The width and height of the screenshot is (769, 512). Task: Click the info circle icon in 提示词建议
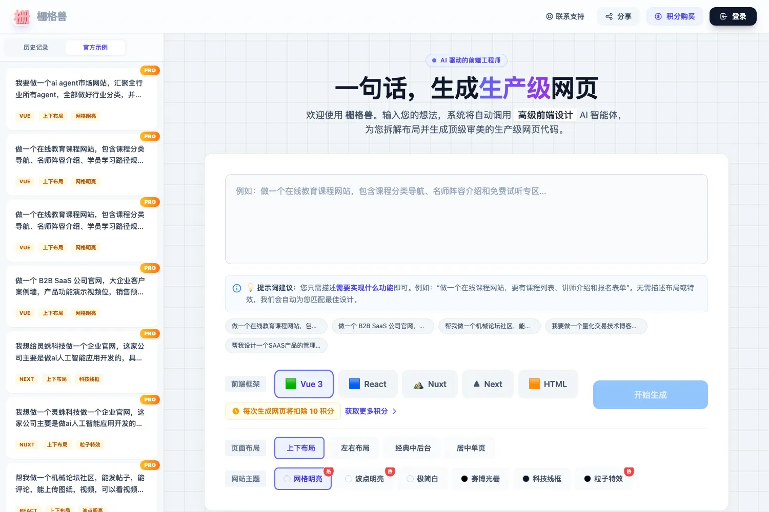(x=237, y=288)
